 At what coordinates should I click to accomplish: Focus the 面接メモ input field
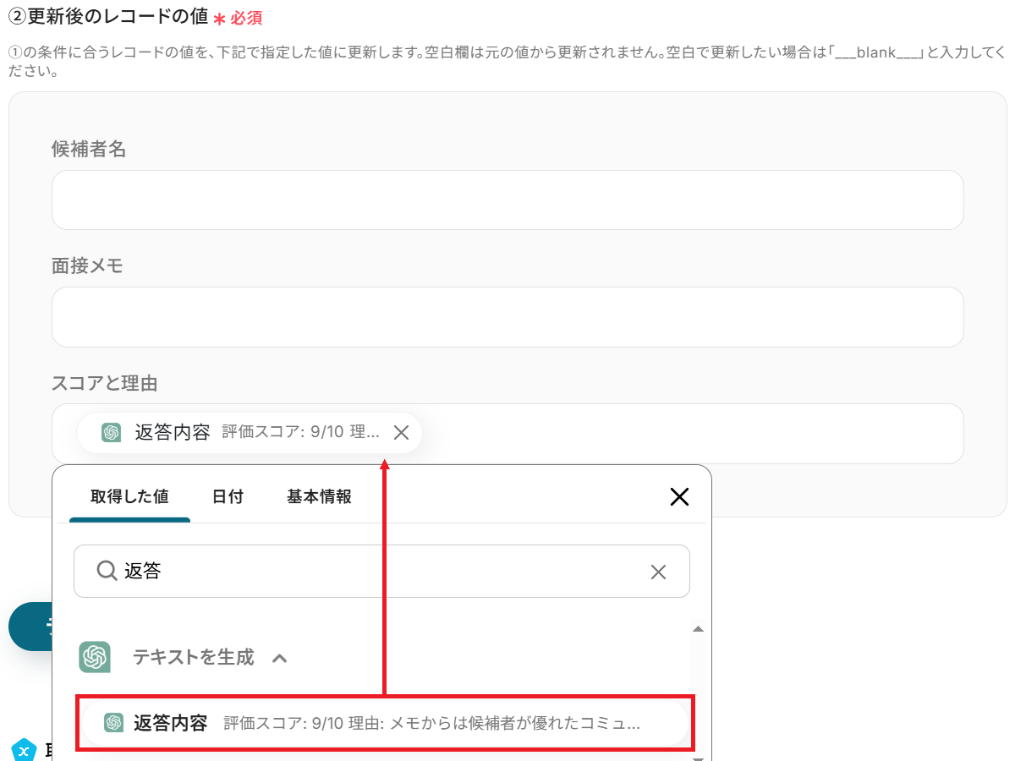point(507,317)
